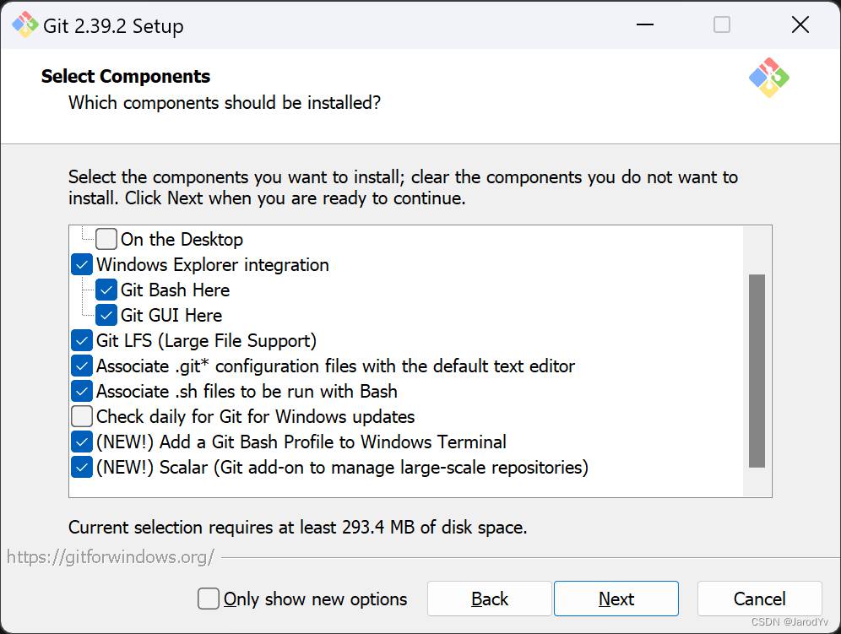The height and width of the screenshot is (634, 841).
Task: Uncheck Git Bash Here option
Action: (x=106, y=290)
